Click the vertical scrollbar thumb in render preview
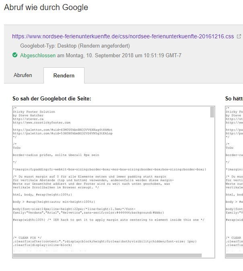This screenshot has width=243, height=271. tap(212, 112)
